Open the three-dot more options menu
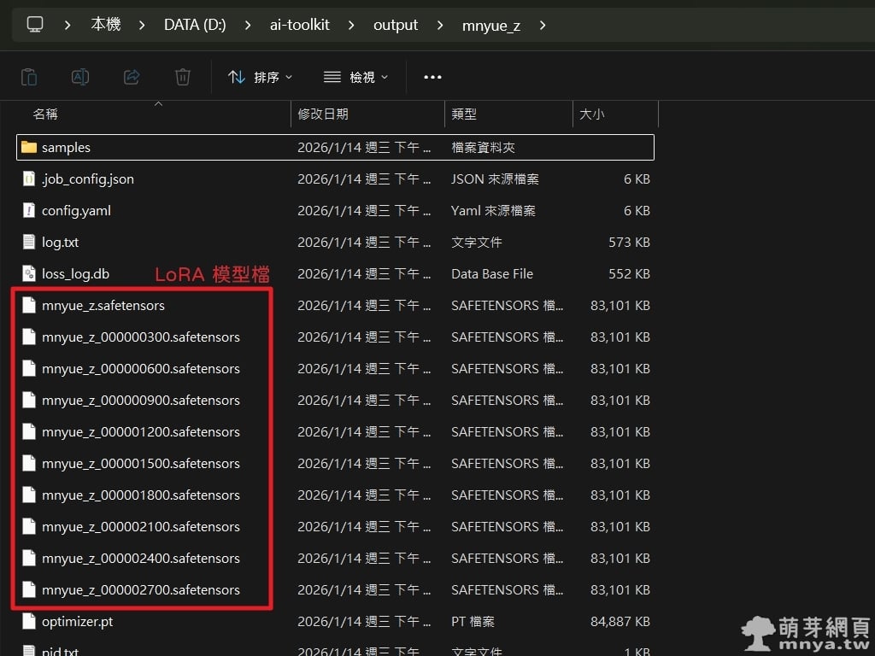875x656 pixels. [433, 77]
